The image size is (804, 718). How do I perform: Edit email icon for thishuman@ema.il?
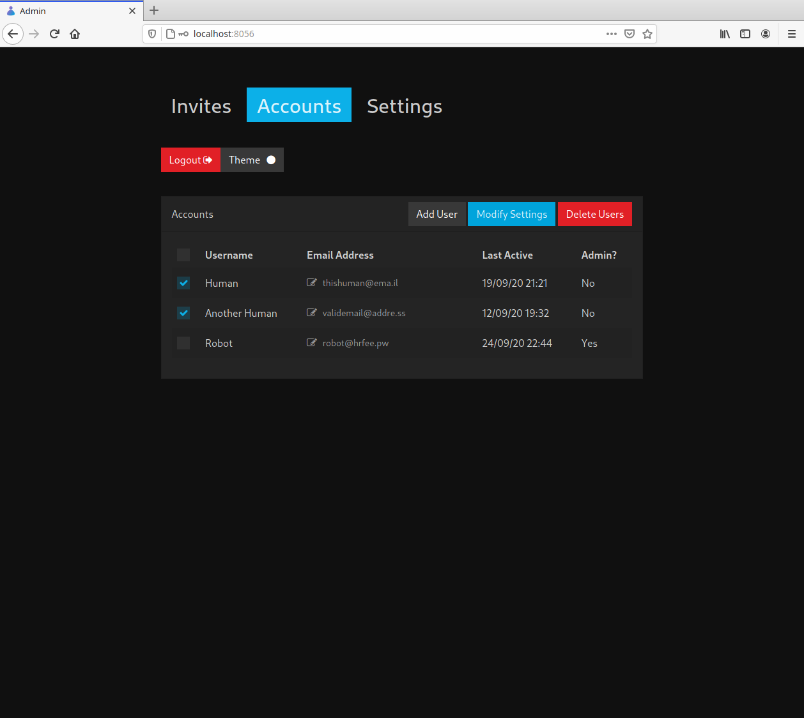312,282
